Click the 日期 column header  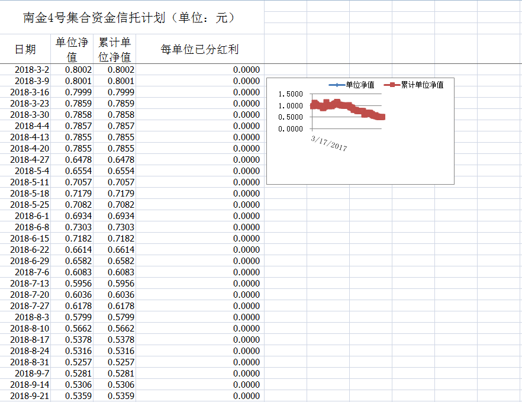[x=25, y=49]
